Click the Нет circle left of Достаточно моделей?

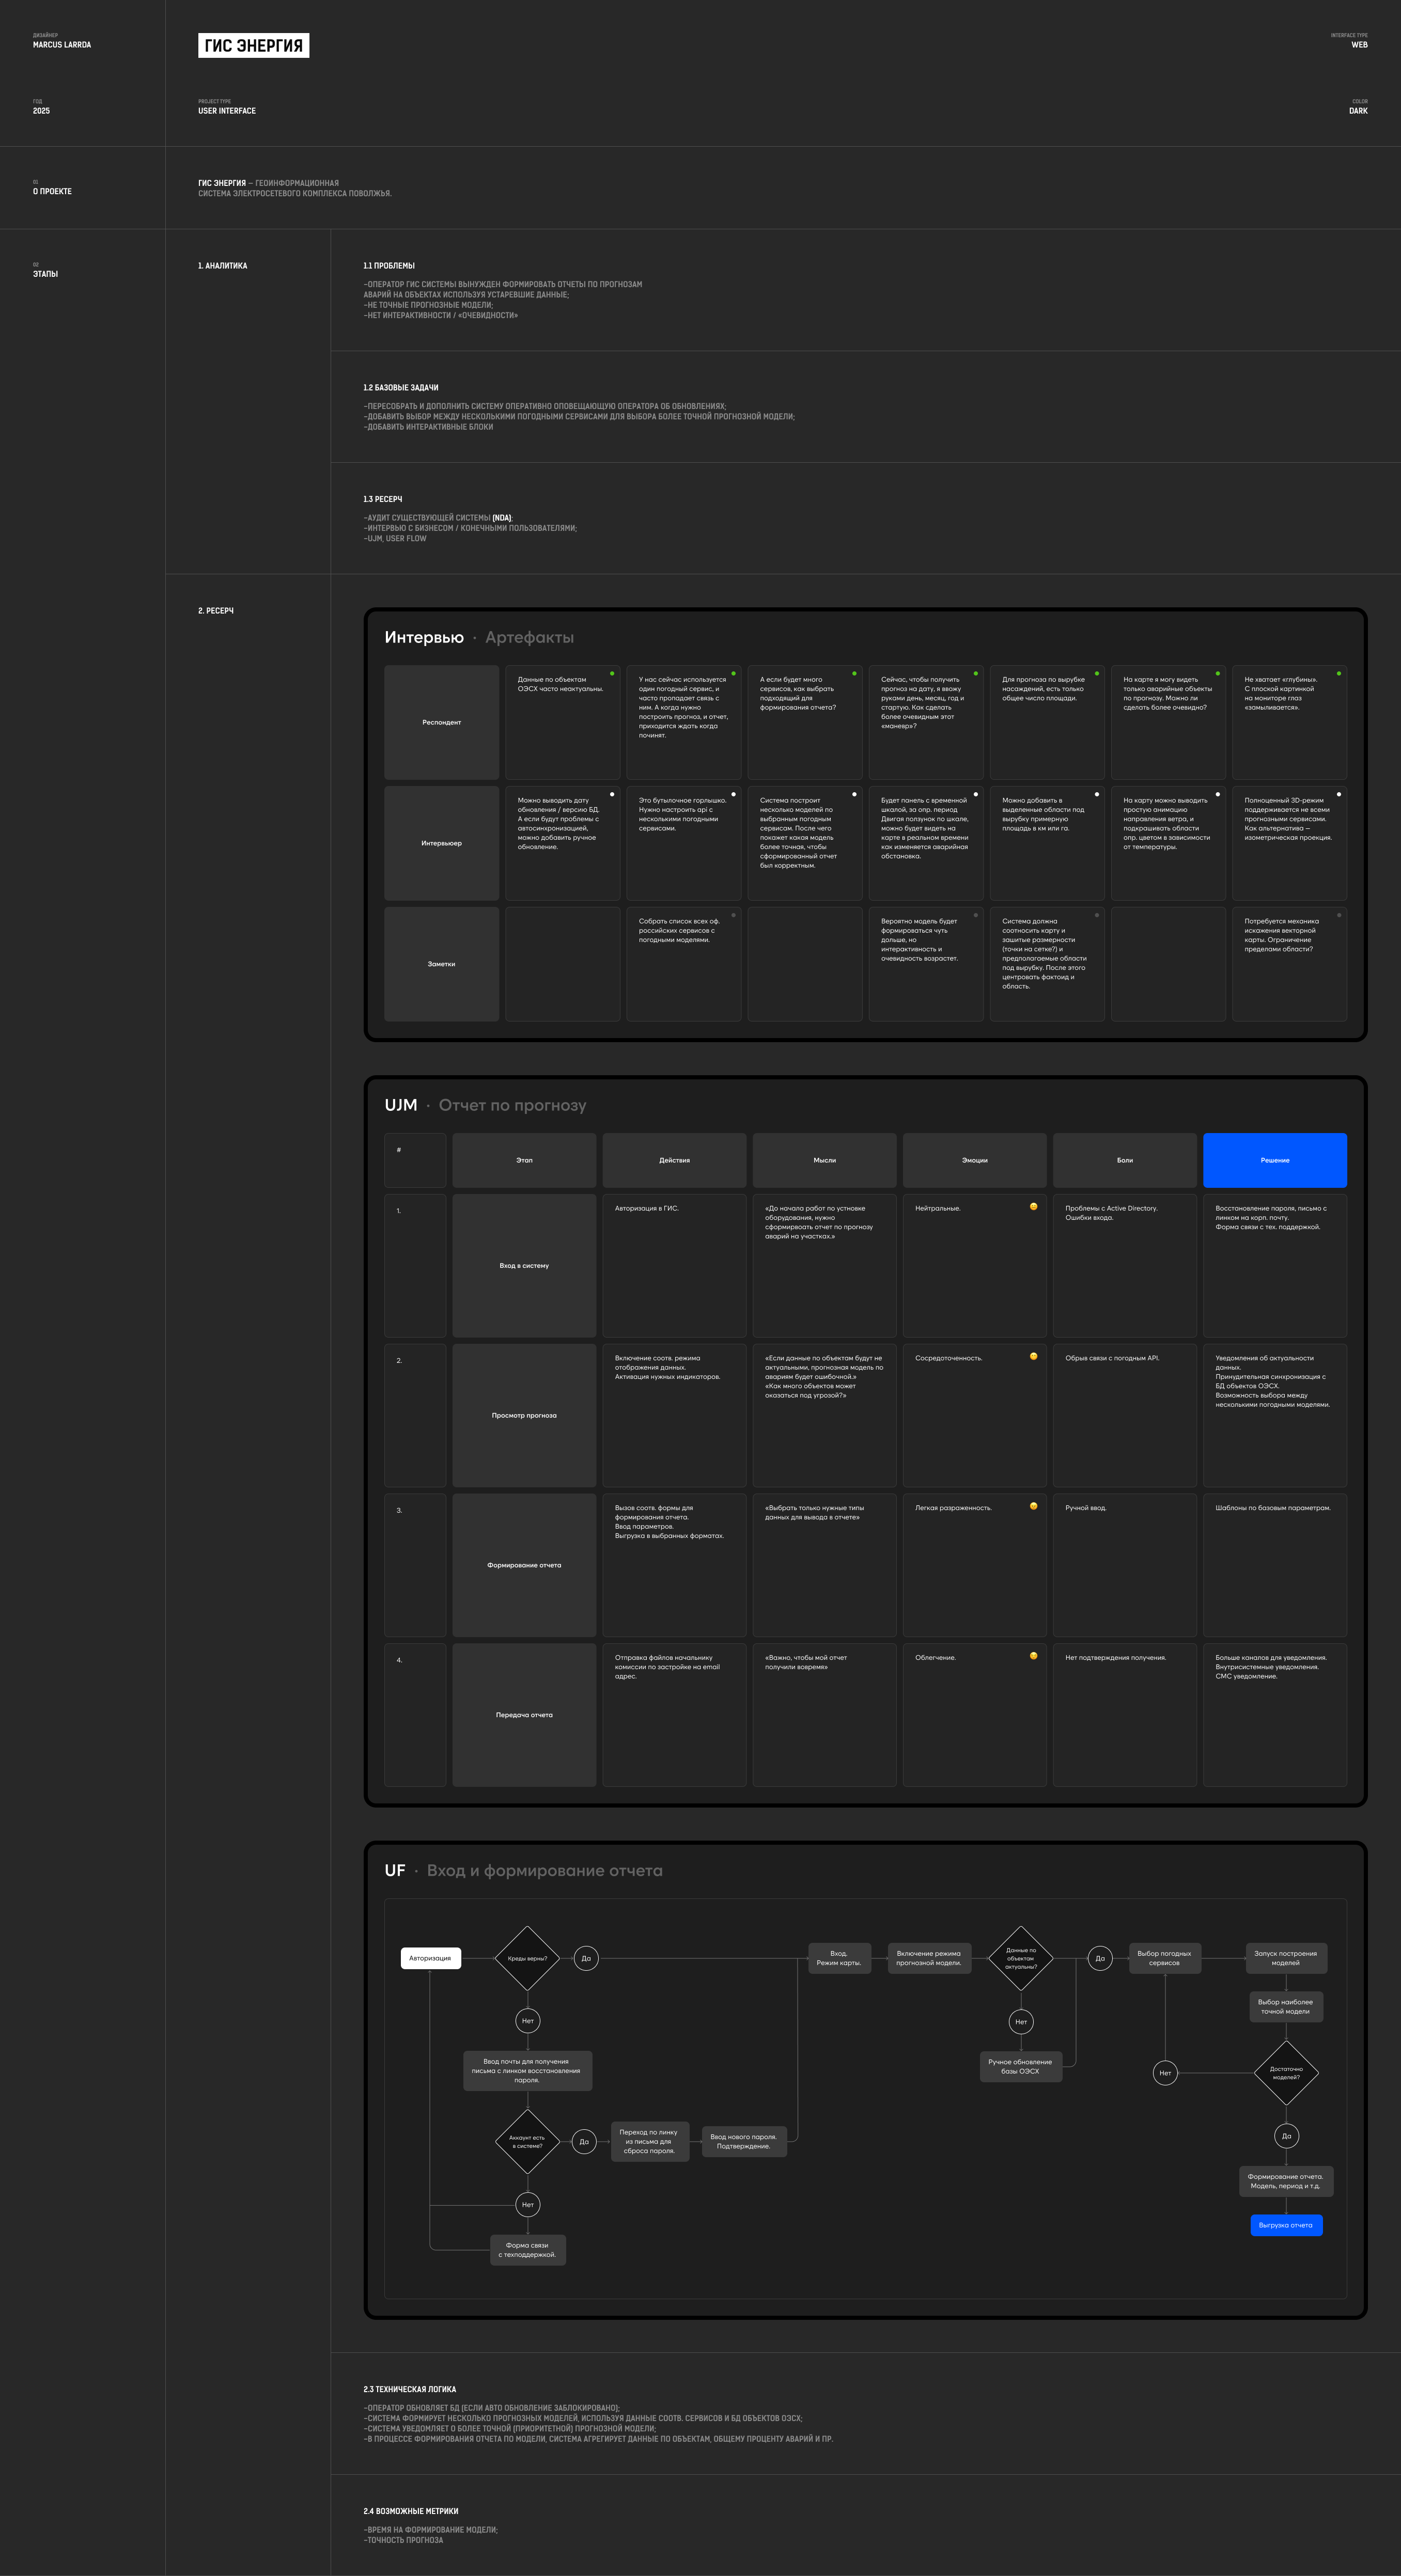1165,2073
